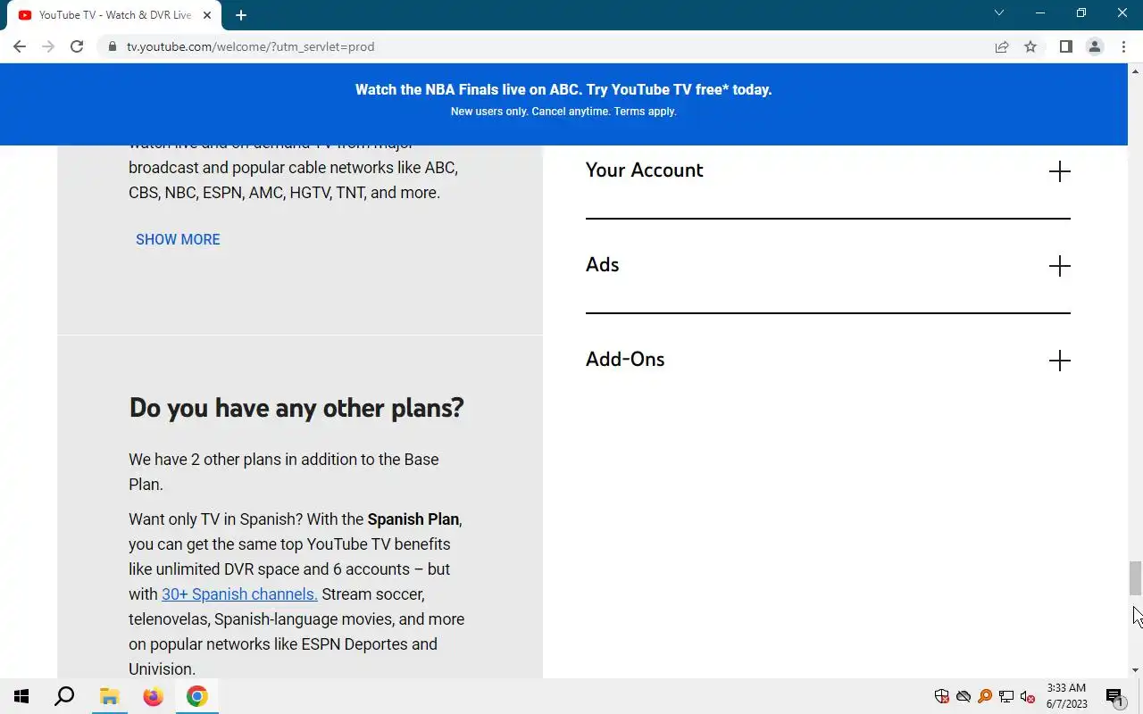Open the 30+ Spanish channels link
1143x714 pixels.
[x=239, y=594]
